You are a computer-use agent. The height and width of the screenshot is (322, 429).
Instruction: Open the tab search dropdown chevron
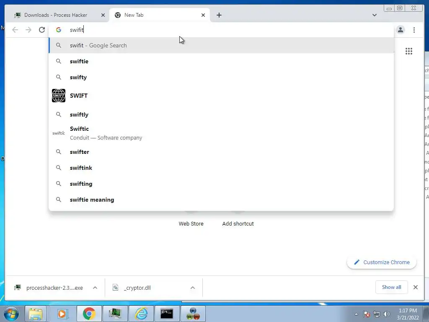[x=374, y=15]
